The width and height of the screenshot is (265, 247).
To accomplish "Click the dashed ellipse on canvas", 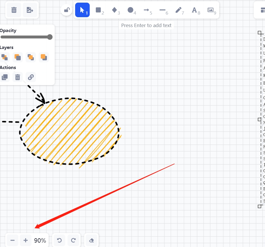I will 70,98.
